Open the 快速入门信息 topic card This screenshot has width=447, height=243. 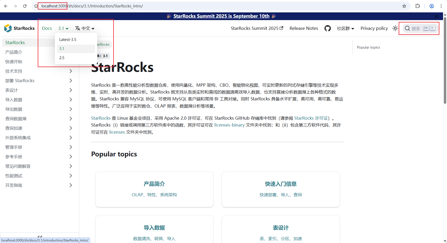(x=281, y=189)
